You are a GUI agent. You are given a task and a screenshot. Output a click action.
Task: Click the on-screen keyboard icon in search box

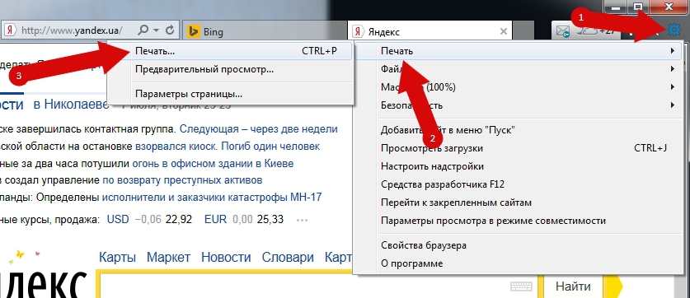click(521, 286)
